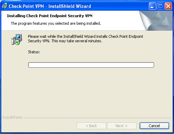
Task: Click the disabled Back button
Action: point(91,126)
